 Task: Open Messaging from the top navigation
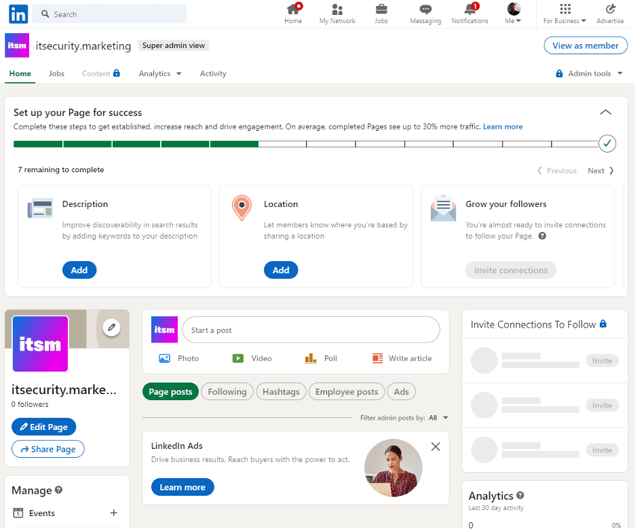[x=425, y=14]
